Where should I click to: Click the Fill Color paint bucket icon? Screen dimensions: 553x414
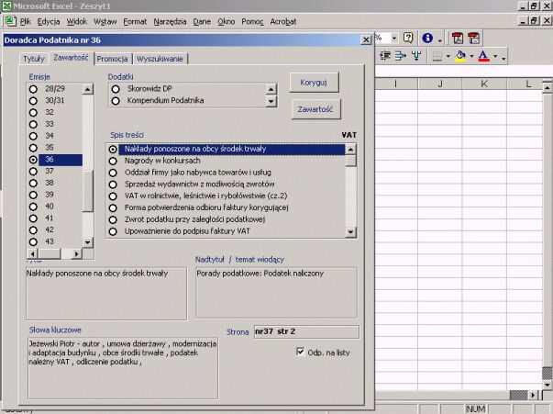coord(461,57)
